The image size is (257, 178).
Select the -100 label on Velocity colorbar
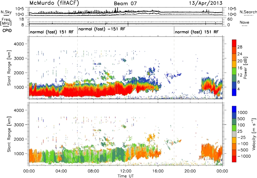point(243,144)
